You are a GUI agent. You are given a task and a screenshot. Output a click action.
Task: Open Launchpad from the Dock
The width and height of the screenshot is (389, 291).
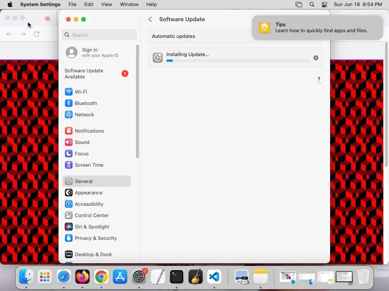pos(45,277)
